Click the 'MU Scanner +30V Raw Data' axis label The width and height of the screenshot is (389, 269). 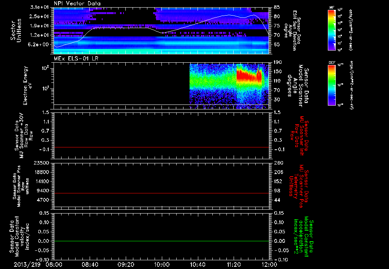(24, 136)
